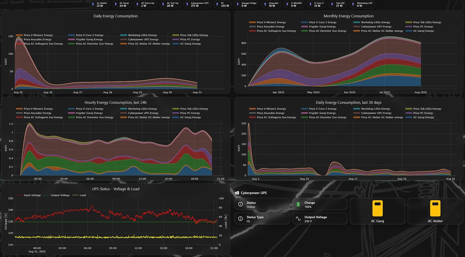This screenshot has width=465, height=257.
Task: Click the Cyberpower UPS card header
Action: 253,193
